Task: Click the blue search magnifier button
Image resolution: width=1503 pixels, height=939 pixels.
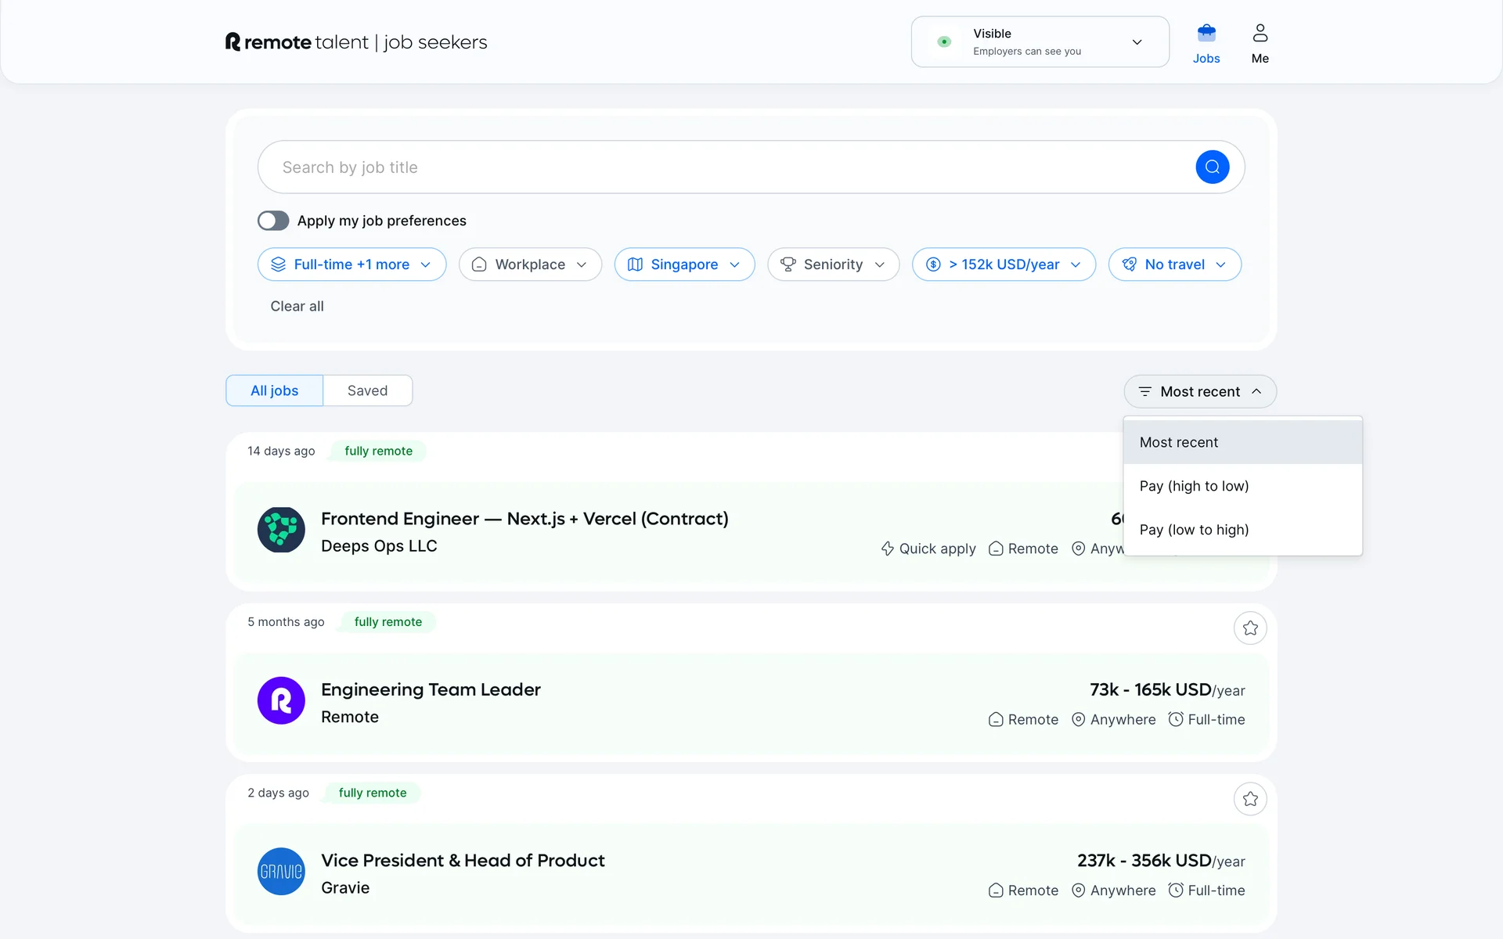Action: [x=1212, y=167]
